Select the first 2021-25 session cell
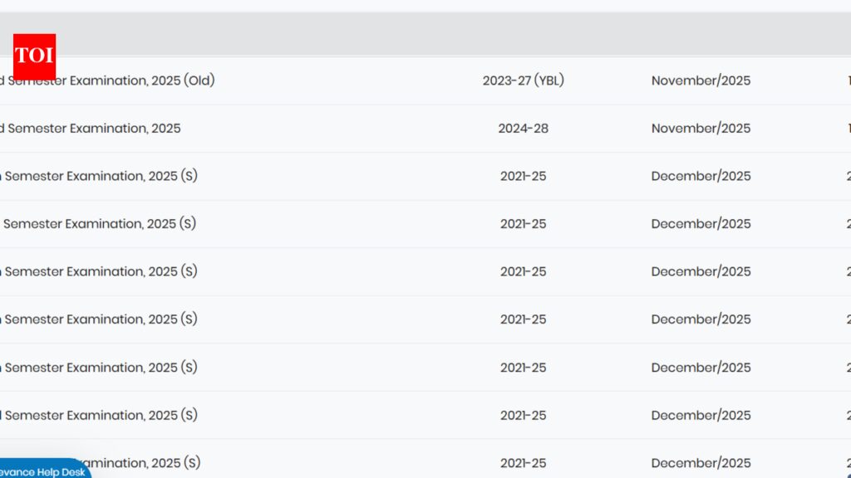The image size is (851, 478). click(x=523, y=176)
